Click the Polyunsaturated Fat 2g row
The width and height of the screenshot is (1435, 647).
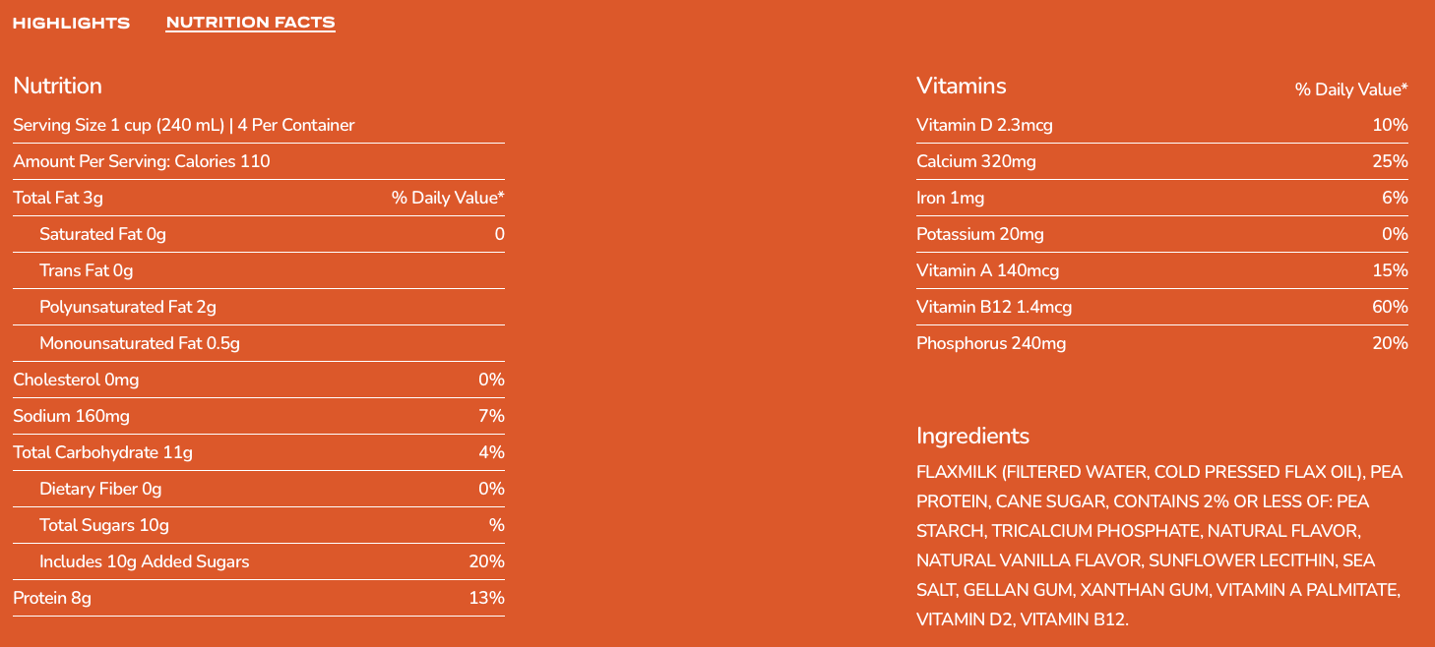(128, 307)
